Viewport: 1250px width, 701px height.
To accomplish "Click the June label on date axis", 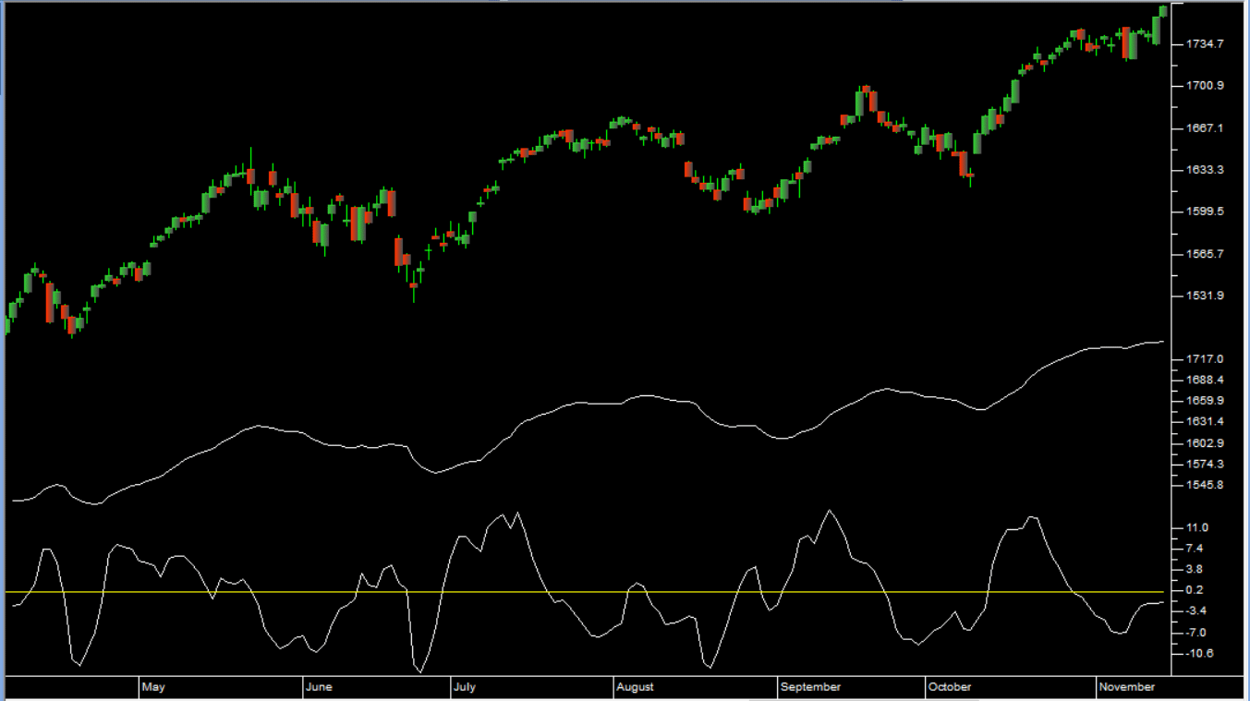I will (318, 687).
